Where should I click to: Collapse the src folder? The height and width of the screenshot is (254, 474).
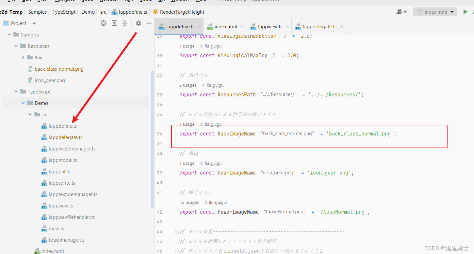(x=30, y=115)
